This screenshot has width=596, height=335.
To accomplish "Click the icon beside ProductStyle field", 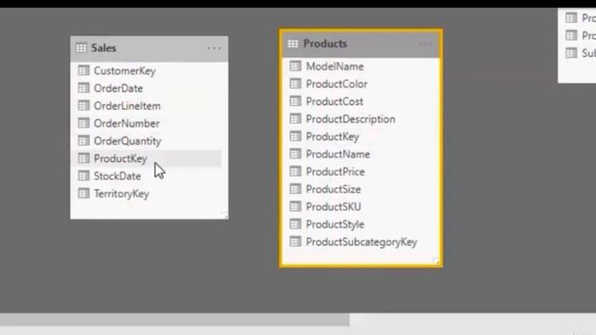I will pyautogui.click(x=295, y=224).
